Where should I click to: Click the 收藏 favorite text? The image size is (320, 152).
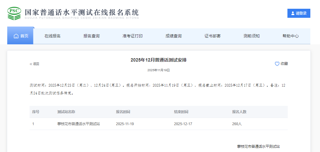click(284, 64)
